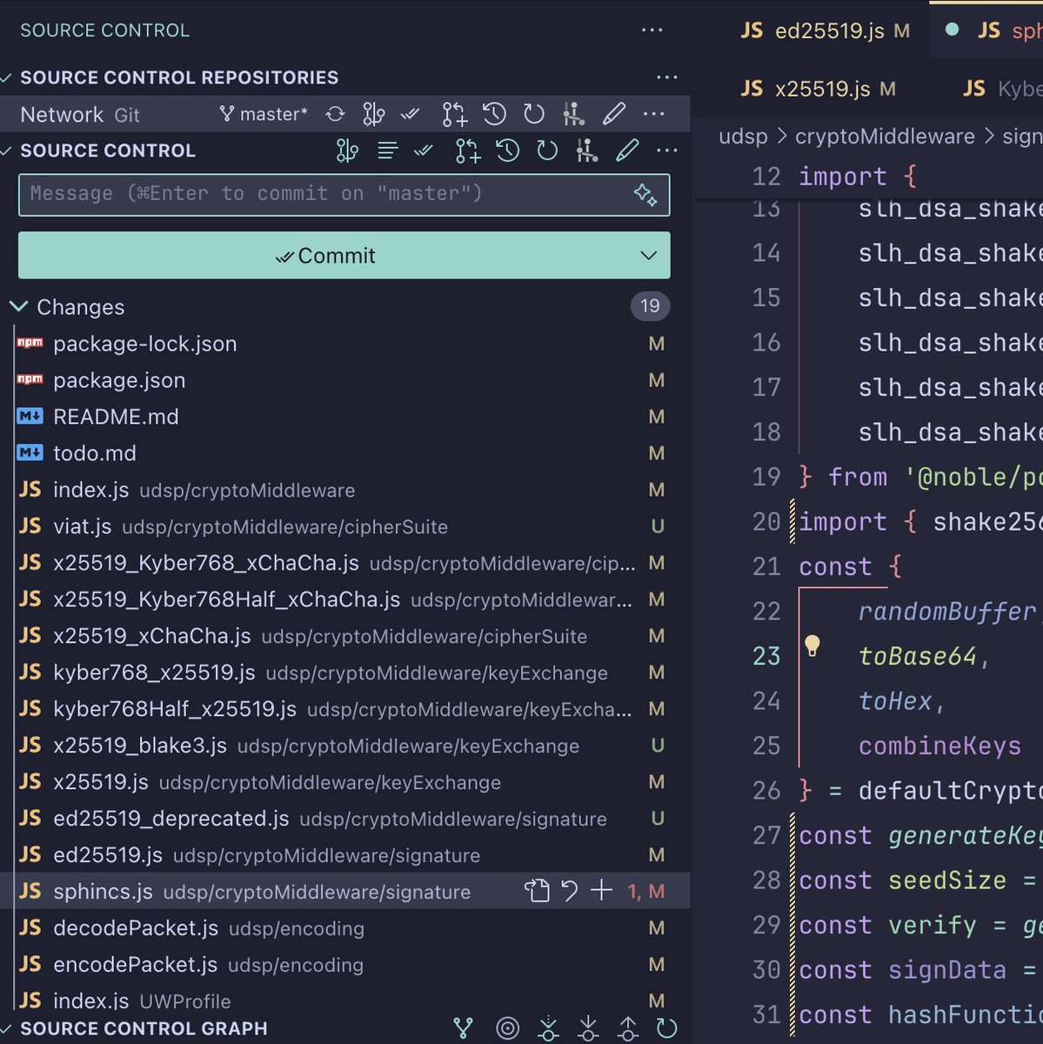Click the Commit button

(326, 256)
